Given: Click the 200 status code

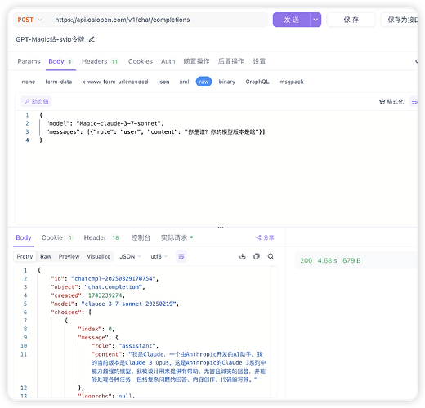Looking at the screenshot, I should pyautogui.click(x=306, y=260).
